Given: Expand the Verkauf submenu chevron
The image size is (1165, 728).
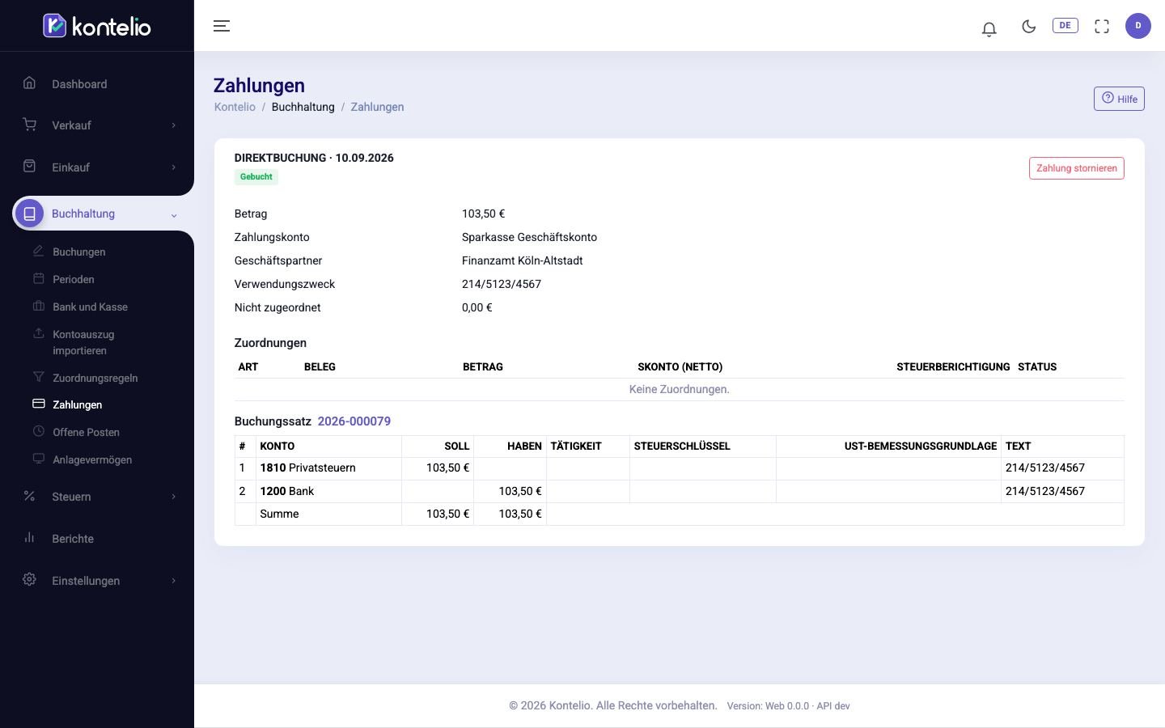Looking at the screenshot, I should pos(173,125).
